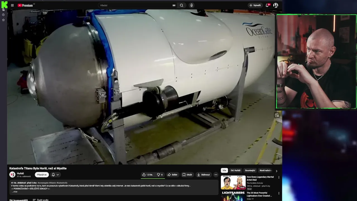Click the Huňáč channel avatar
This screenshot has height=201, width=357.
click(12, 174)
